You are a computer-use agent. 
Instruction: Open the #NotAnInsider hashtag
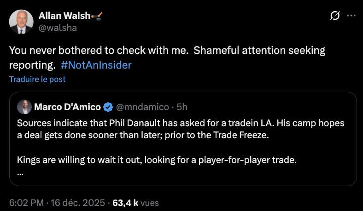coord(96,65)
